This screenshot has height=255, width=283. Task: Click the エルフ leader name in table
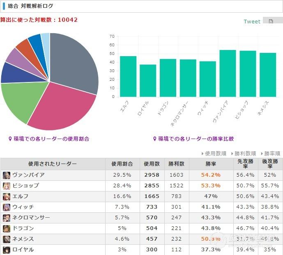point(20,196)
